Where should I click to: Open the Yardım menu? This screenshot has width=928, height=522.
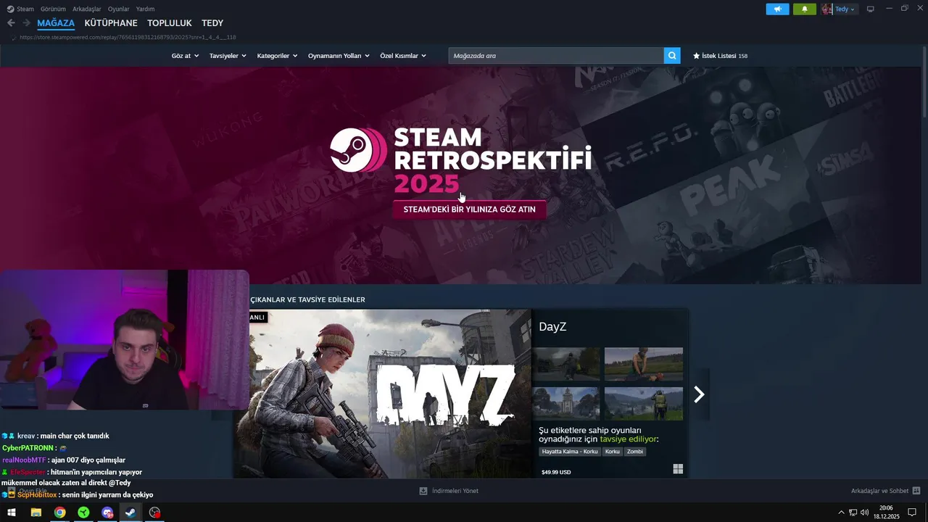pyautogui.click(x=145, y=9)
